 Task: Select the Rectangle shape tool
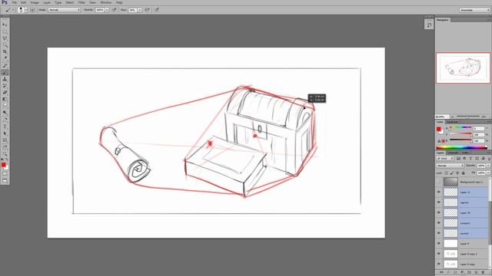[x=5, y=140]
